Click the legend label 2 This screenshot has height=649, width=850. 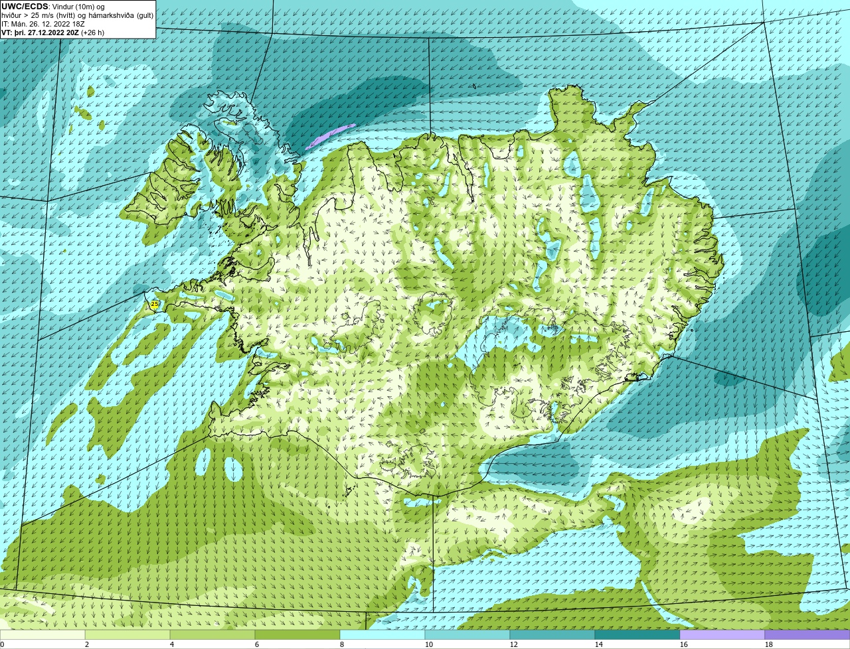coord(87,644)
